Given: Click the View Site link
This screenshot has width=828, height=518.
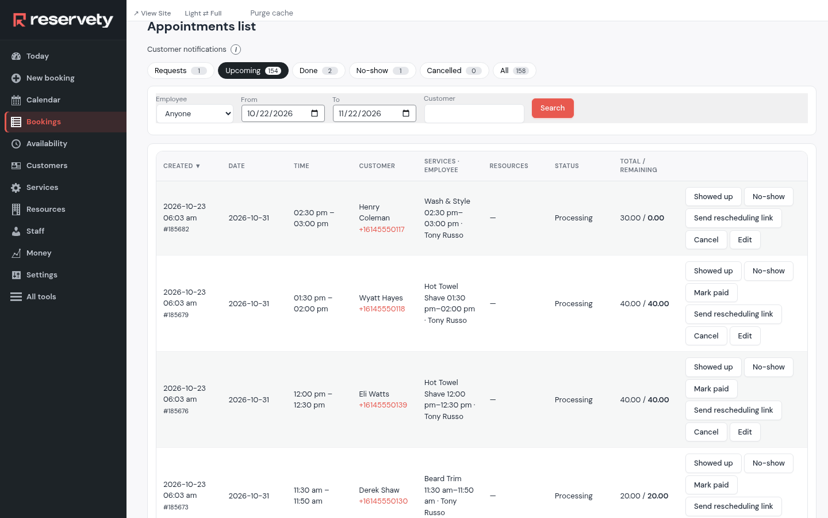Looking at the screenshot, I should [152, 13].
